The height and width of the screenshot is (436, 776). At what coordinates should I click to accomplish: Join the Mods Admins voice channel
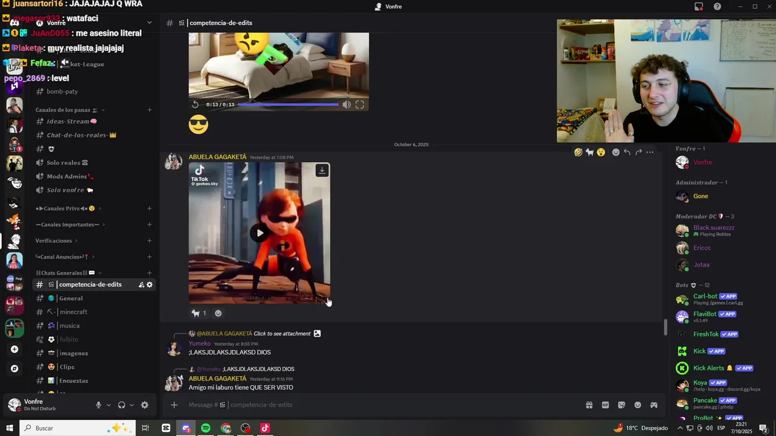[94, 176]
